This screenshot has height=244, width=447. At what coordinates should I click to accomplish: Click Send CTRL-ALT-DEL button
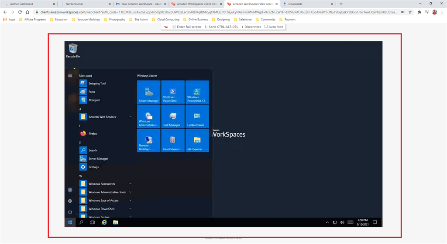tap(221, 27)
